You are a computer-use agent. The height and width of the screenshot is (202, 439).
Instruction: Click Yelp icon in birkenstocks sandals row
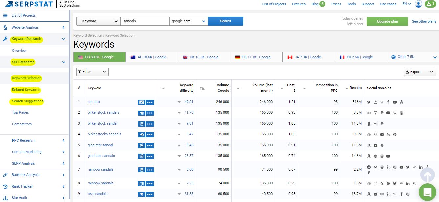(x=388, y=134)
